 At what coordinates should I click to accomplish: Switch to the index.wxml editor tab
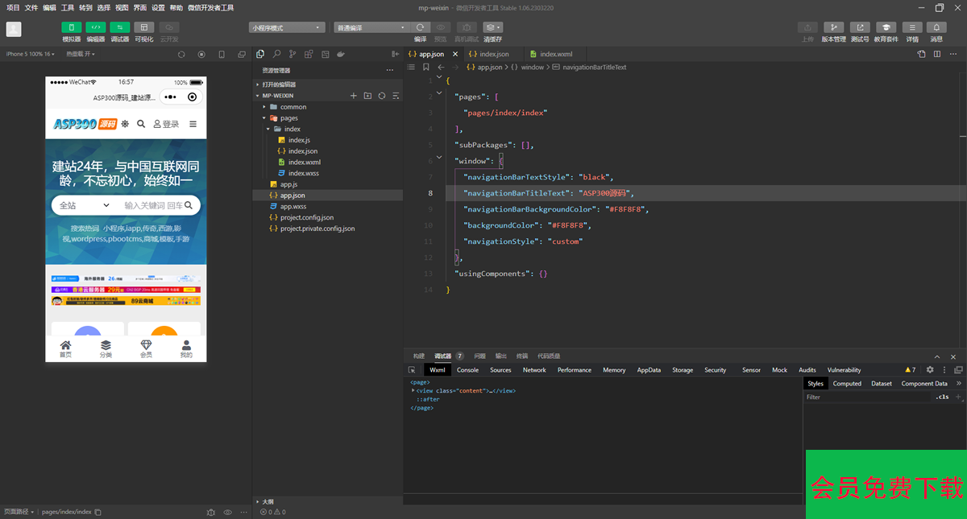click(x=555, y=54)
